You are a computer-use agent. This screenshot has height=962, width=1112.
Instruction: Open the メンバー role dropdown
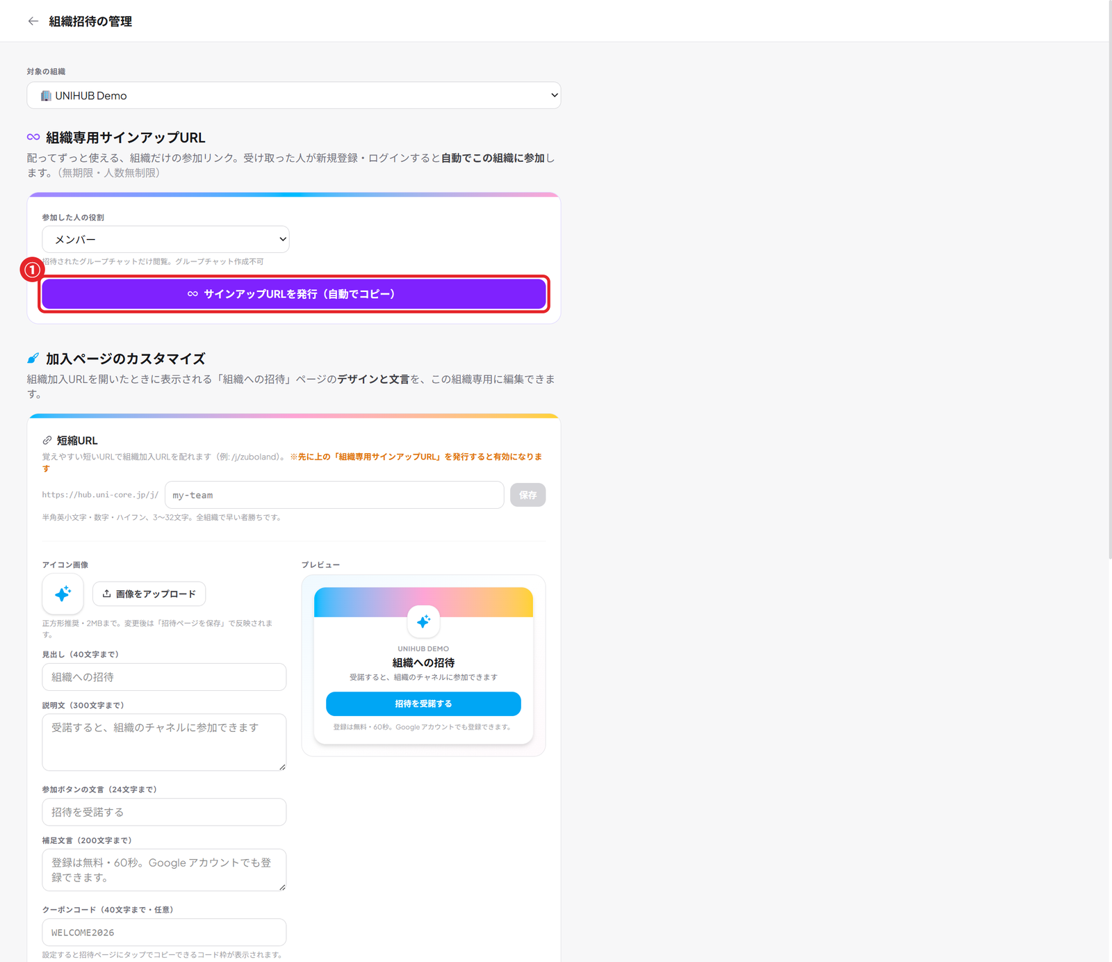click(165, 239)
